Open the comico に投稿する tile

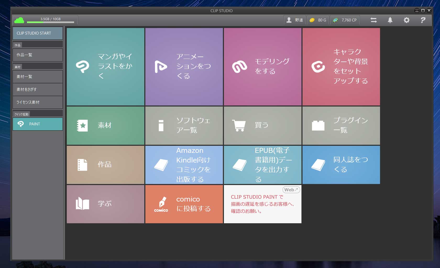pos(184,204)
